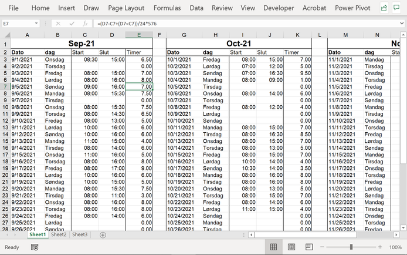Click the Sep-21 title cell

click(82, 43)
